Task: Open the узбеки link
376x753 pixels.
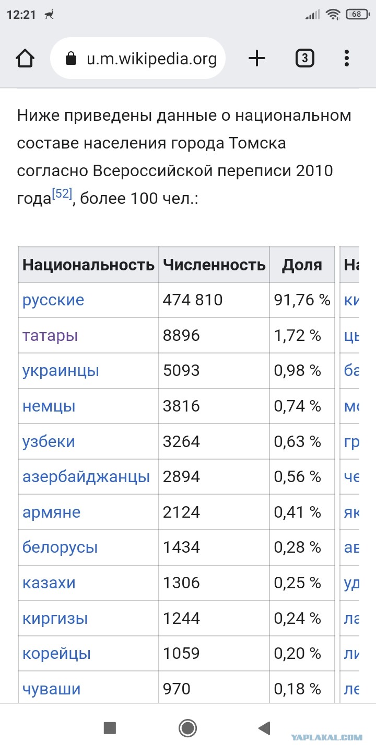Action: (x=49, y=441)
